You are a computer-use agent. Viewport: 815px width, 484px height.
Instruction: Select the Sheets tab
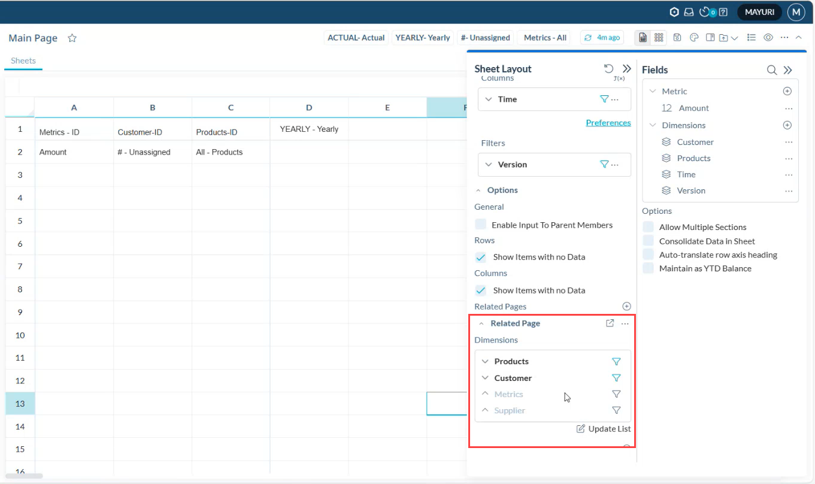coord(23,60)
